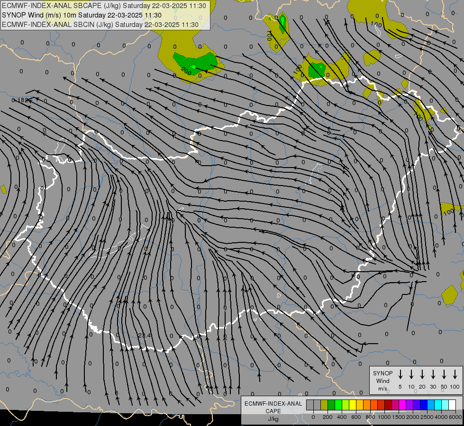Click the 2500 tick label on color scale
The image size is (464, 426).
[427, 417]
